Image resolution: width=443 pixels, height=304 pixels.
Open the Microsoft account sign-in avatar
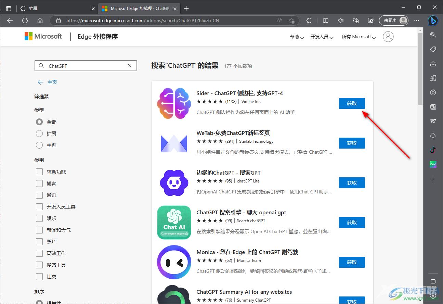point(388,37)
